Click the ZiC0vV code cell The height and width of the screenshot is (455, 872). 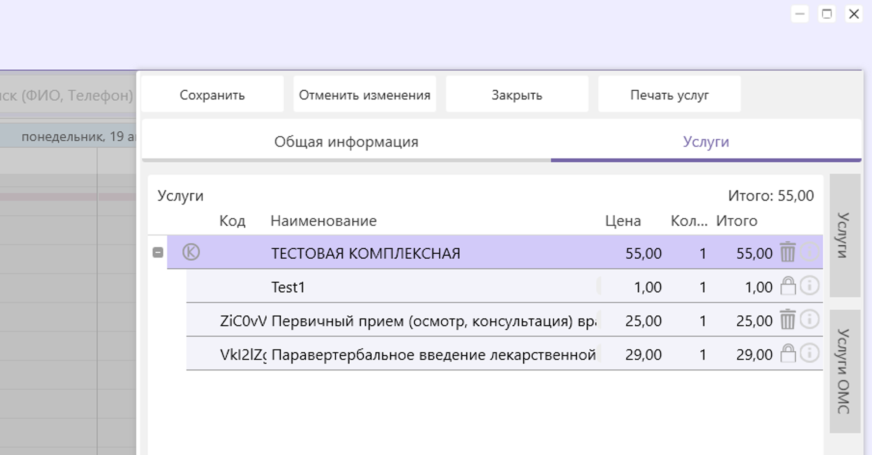(243, 321)
